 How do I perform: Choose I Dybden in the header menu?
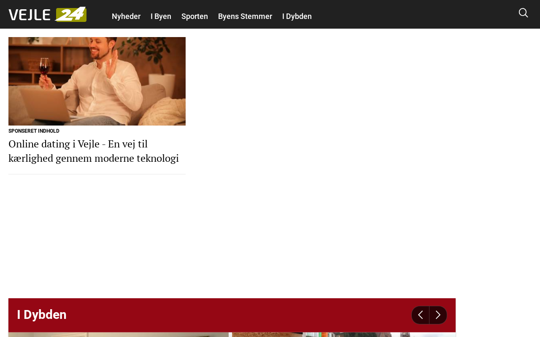point(297,16)
